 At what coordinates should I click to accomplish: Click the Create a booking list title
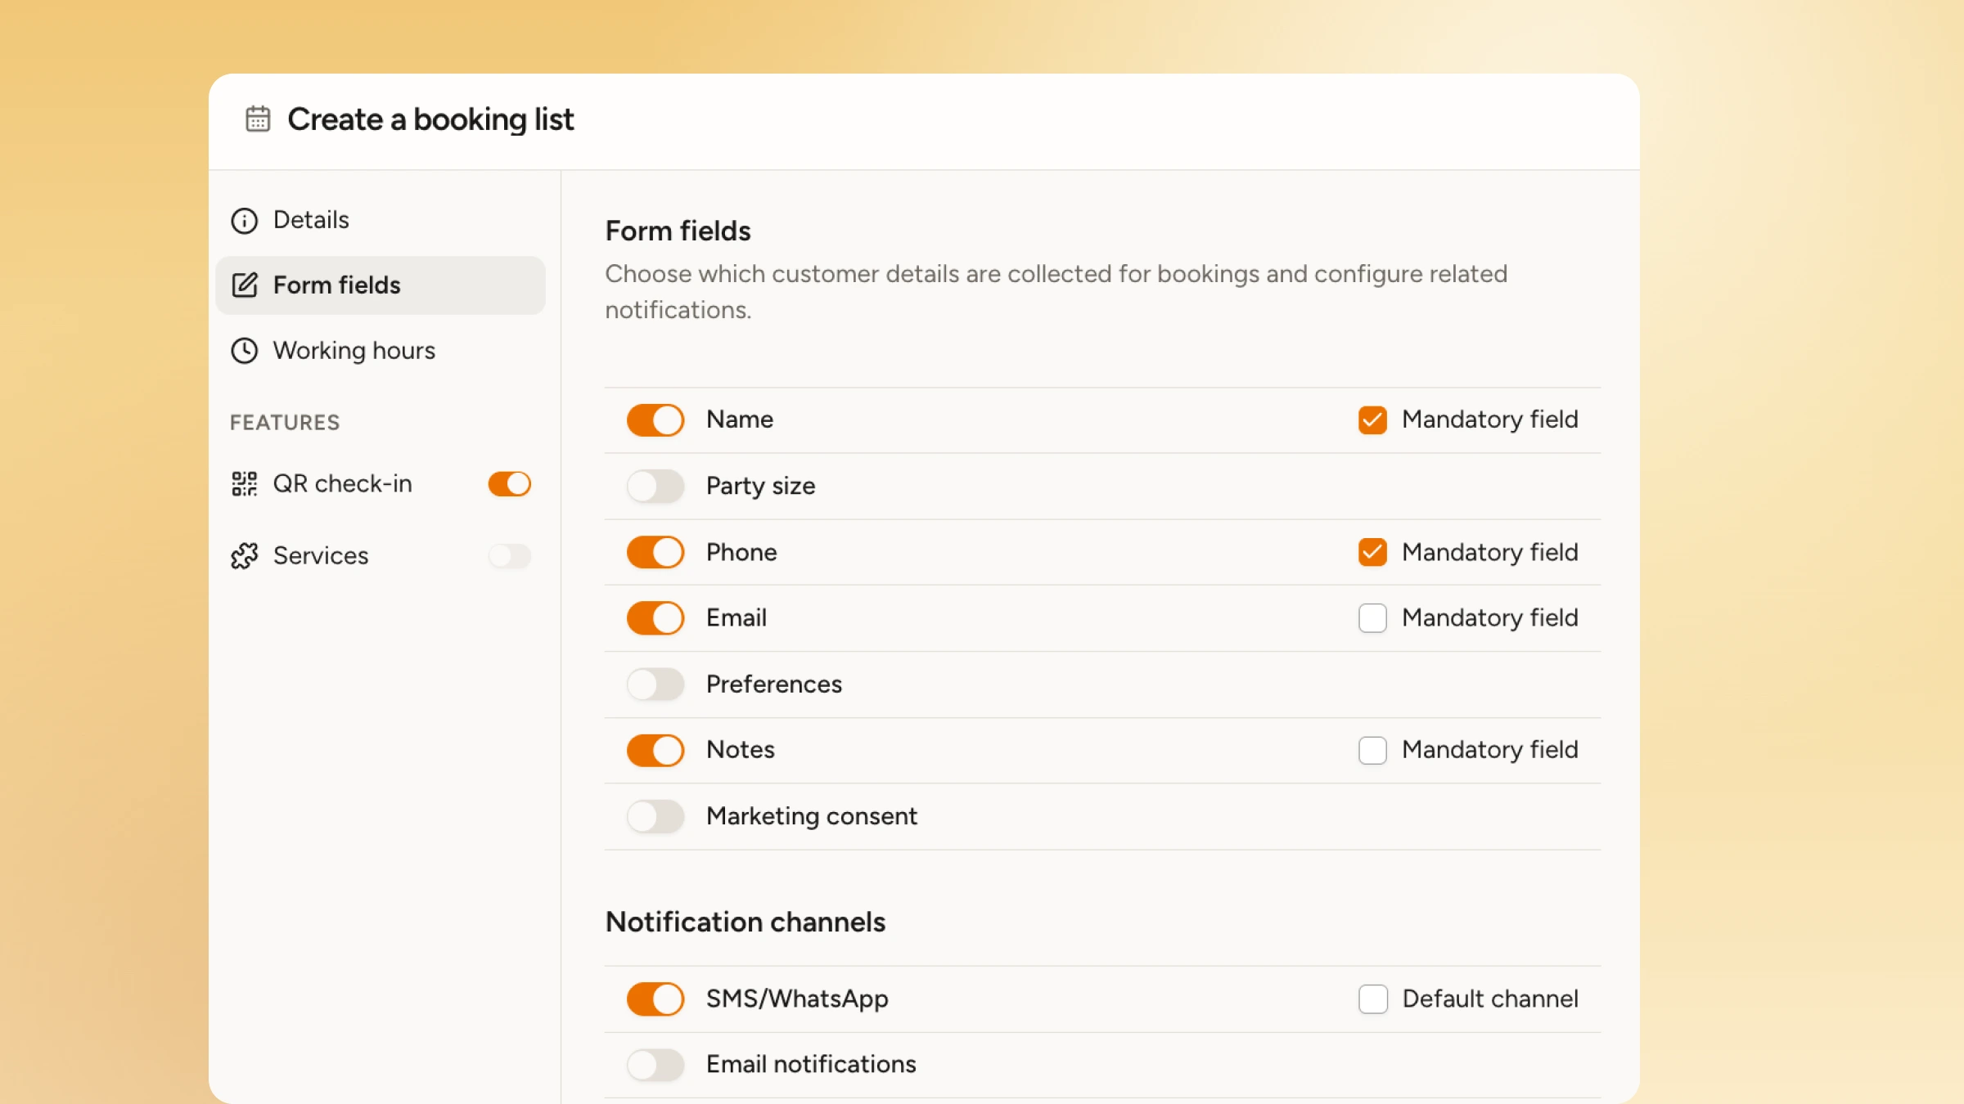pos(430,119)
